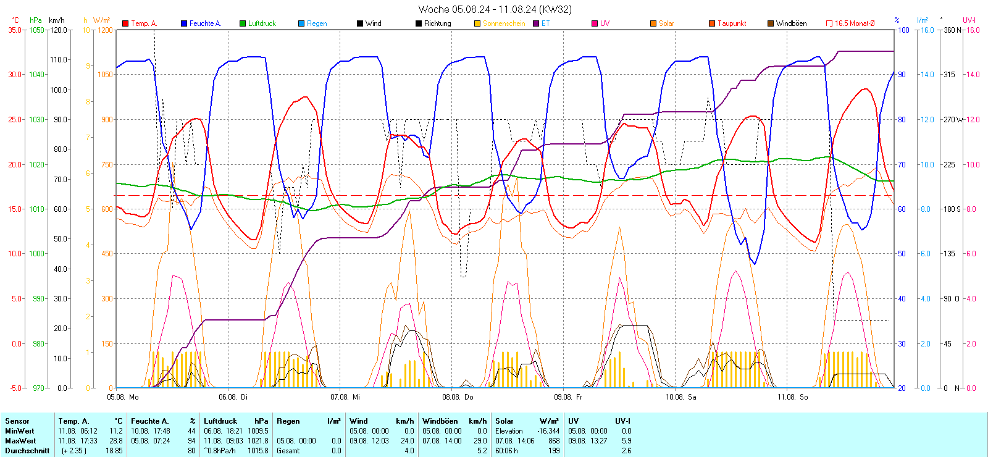Click the brown Windböen legend square
Viewport: 988px width, 457px height.
point(771,23)
